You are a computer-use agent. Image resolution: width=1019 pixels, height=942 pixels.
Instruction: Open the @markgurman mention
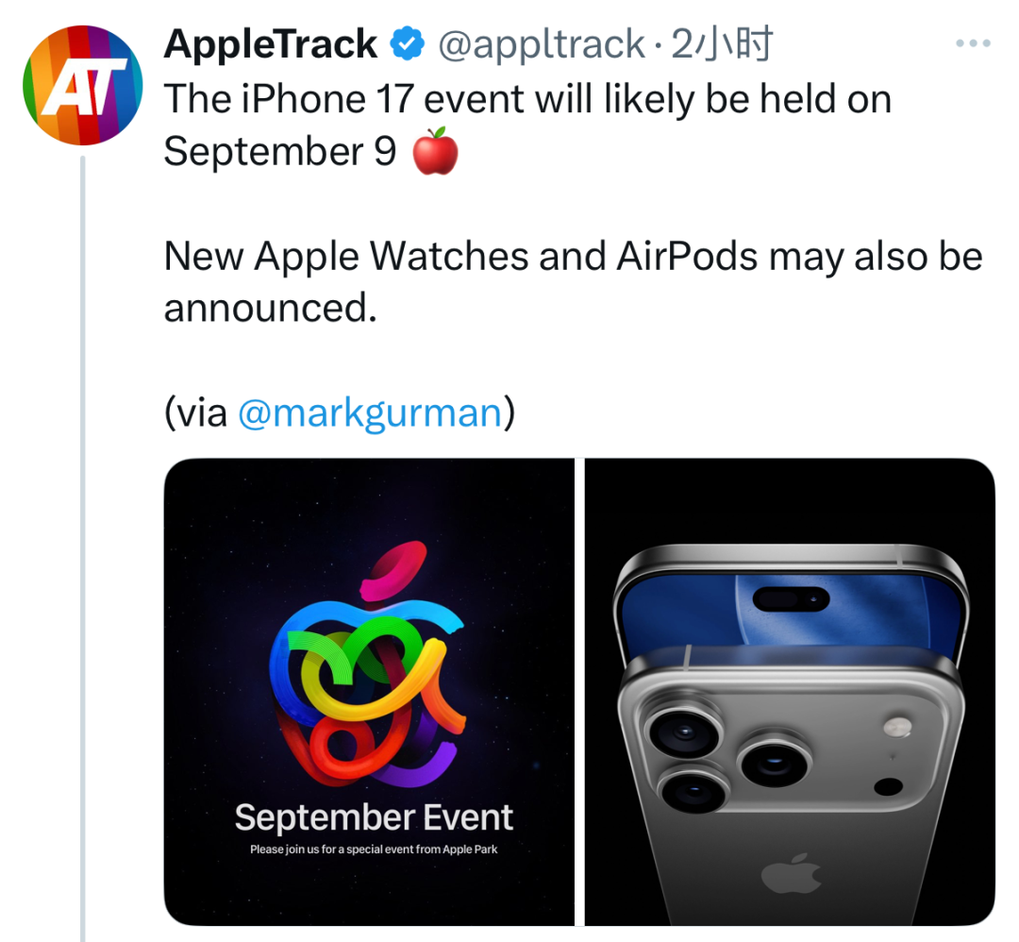[370, 412]
